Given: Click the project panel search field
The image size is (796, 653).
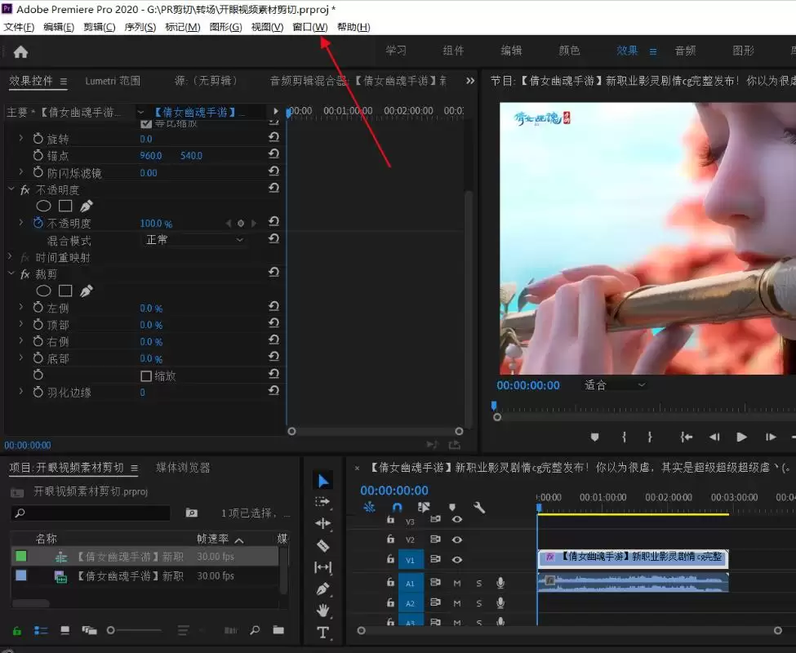Looking at the screenshot, I should pyautogui.click(x=91, y=513).
